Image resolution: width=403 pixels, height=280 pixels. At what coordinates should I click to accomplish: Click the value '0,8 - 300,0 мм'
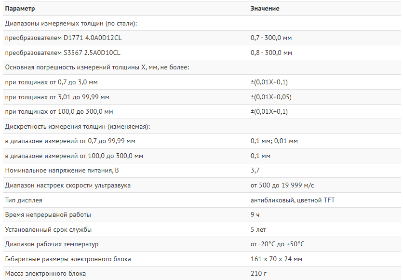271,53
